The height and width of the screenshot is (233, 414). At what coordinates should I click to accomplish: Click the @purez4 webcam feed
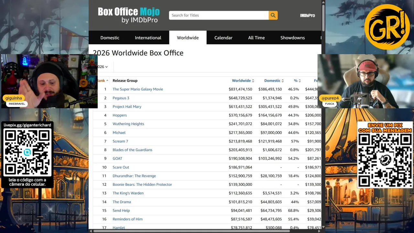[366, 81]
